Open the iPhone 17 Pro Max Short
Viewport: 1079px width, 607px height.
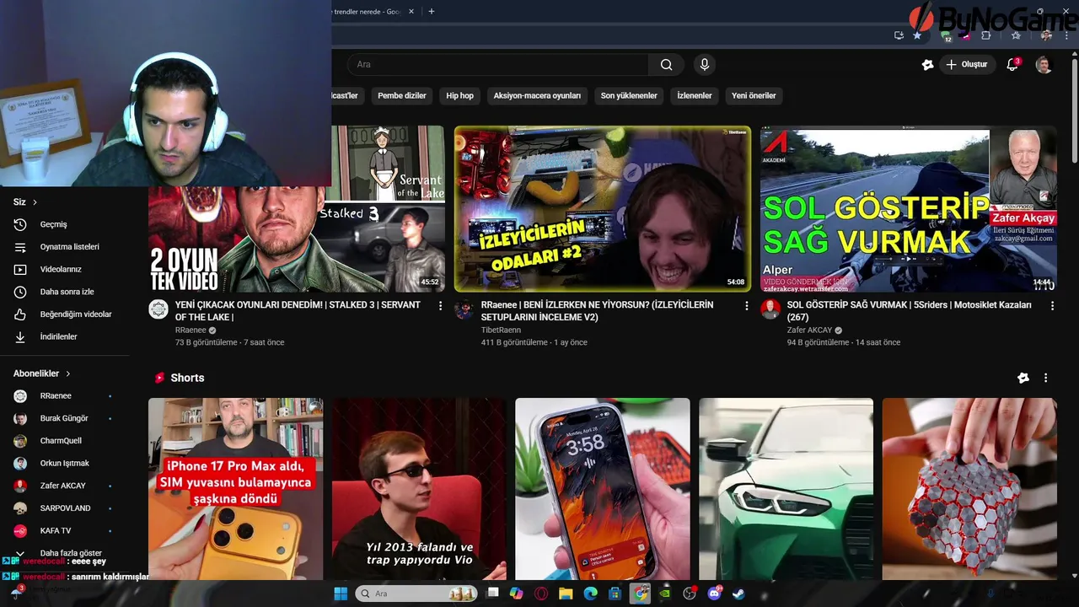point(235,489)
